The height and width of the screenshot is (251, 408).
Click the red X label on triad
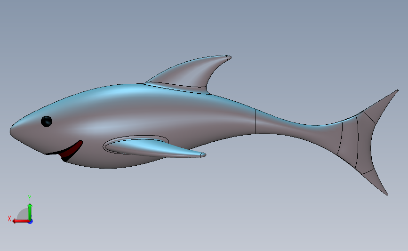(x=9, y=219)
